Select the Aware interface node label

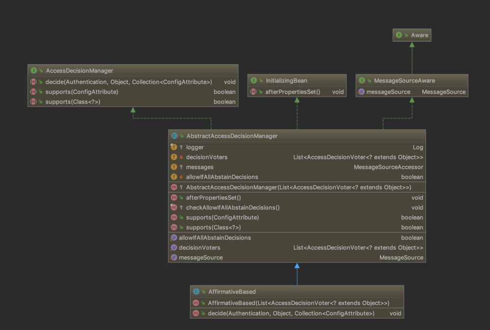[x=419, y=35]
